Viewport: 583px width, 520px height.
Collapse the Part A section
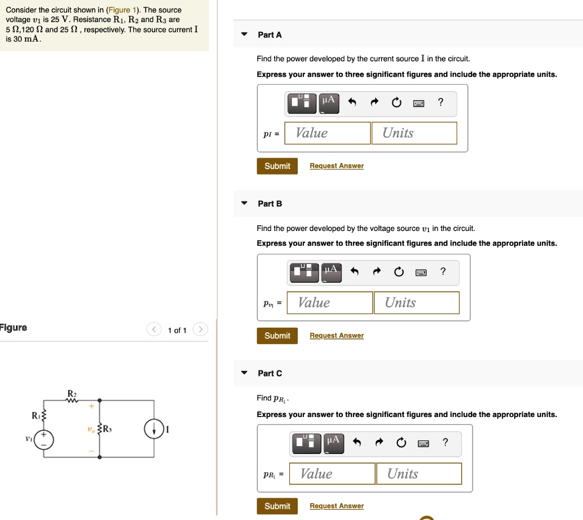(x=244, y=34)
